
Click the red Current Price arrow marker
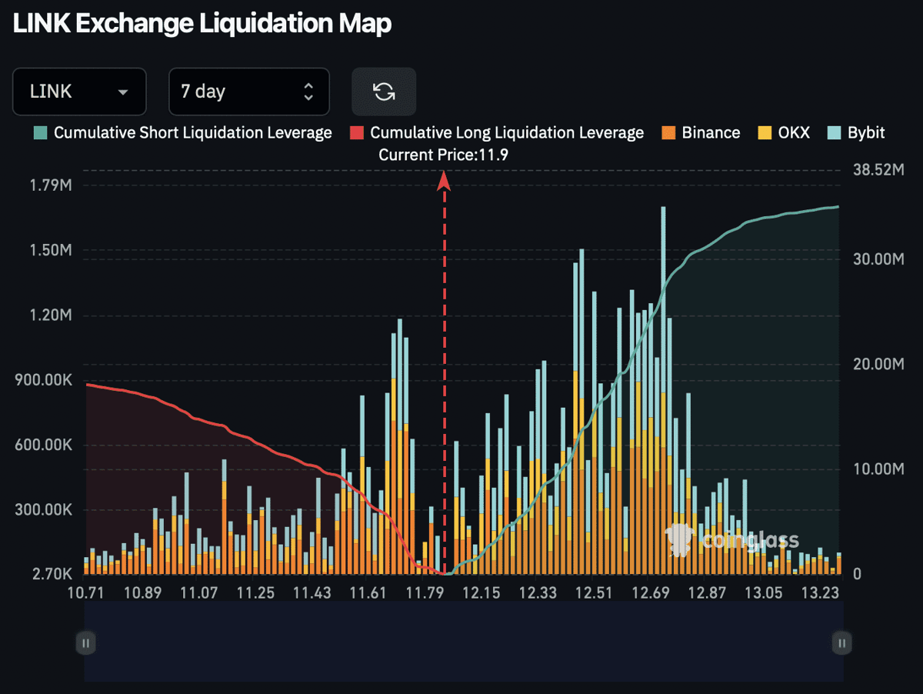(x=444, y=181)
